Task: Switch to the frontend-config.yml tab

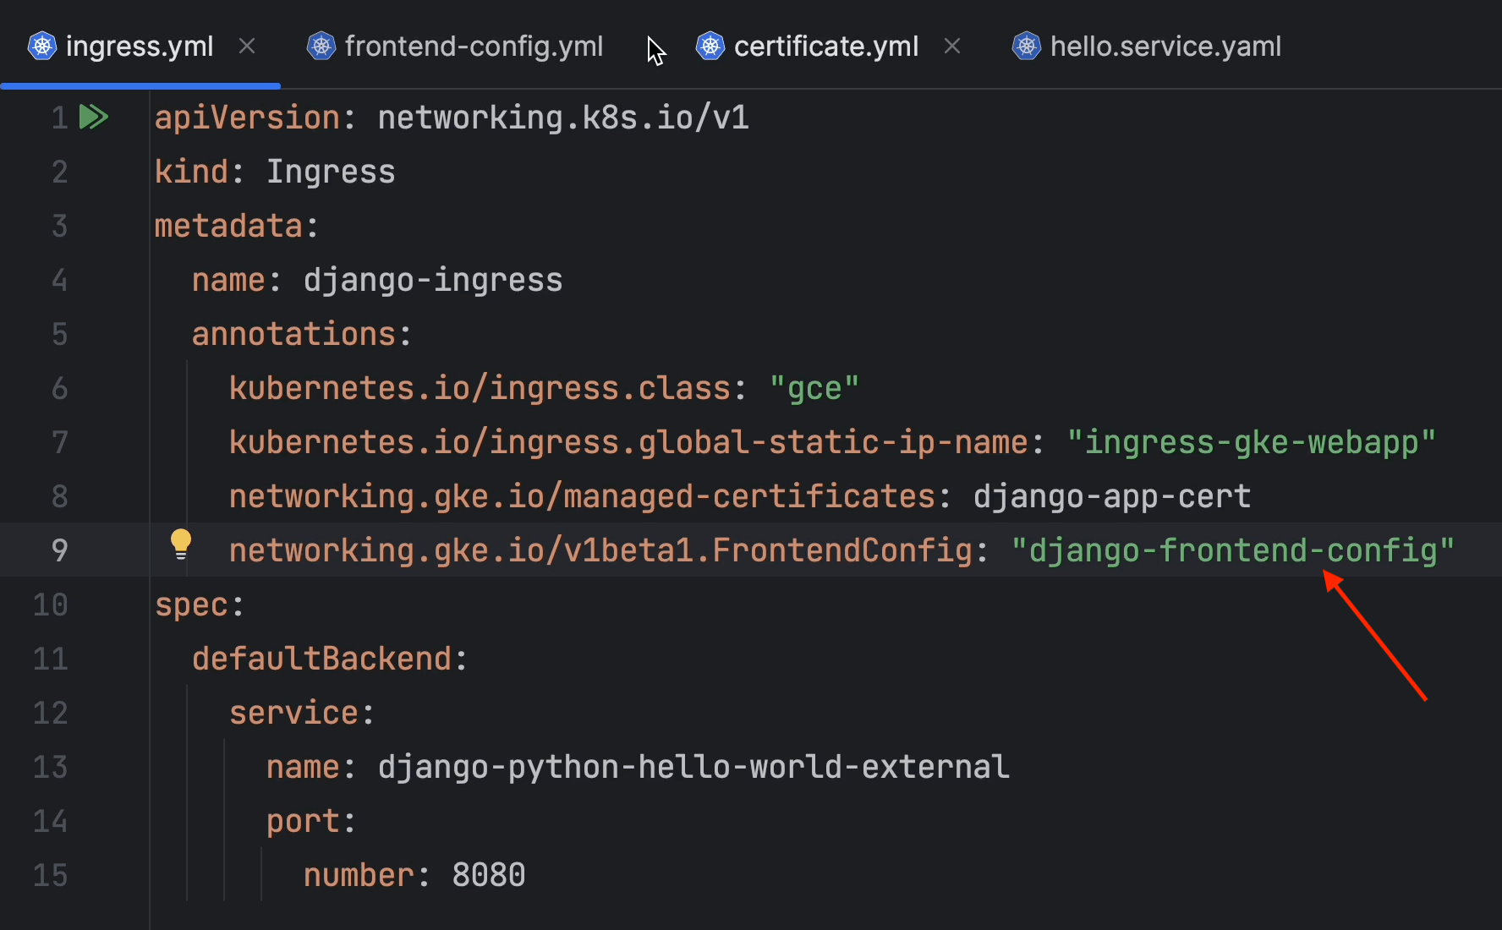Action: click(474, 46)
